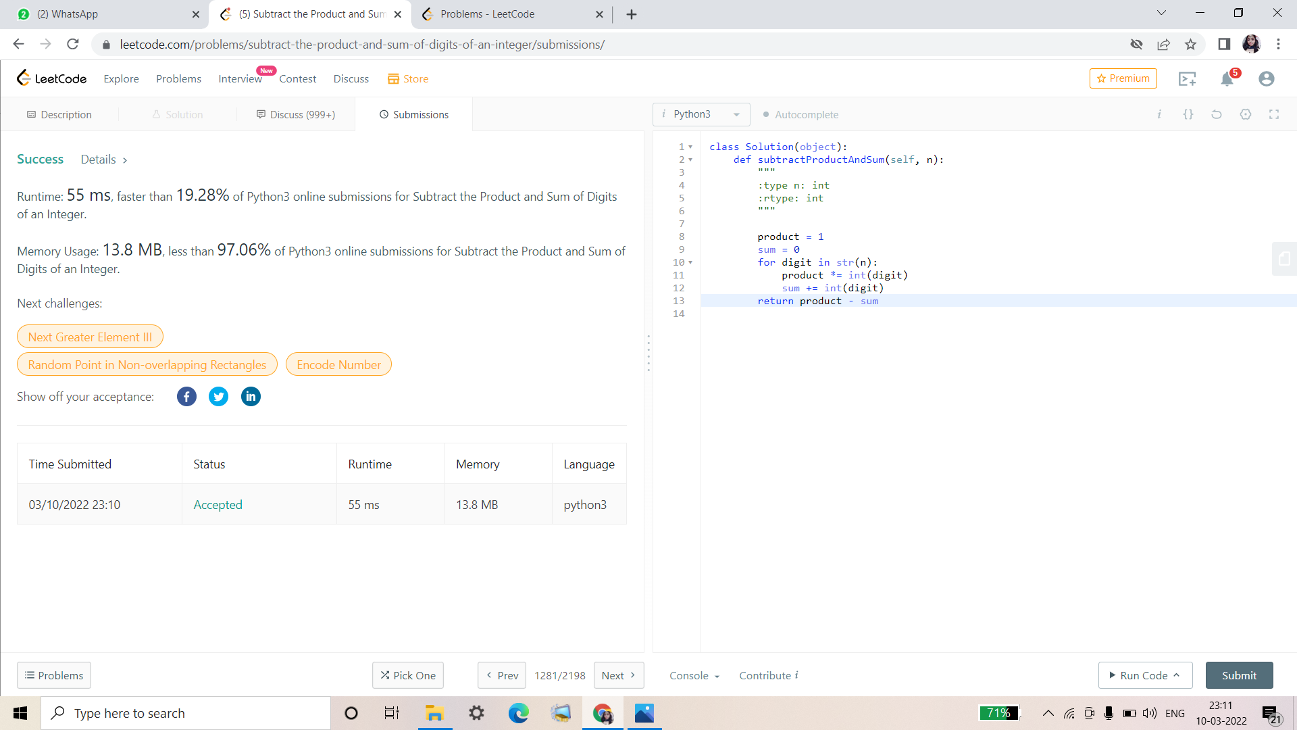Open the Discuss (999+) tab
Image resolution: width=1297 pixels, height=730 pixels.
tap(296, 114)
